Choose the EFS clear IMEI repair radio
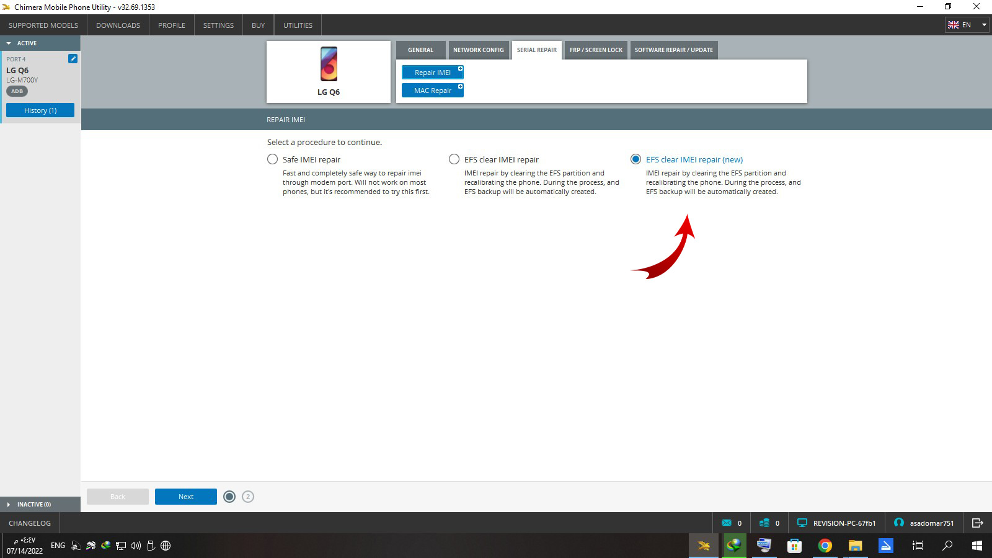 [x=454, y=159]
